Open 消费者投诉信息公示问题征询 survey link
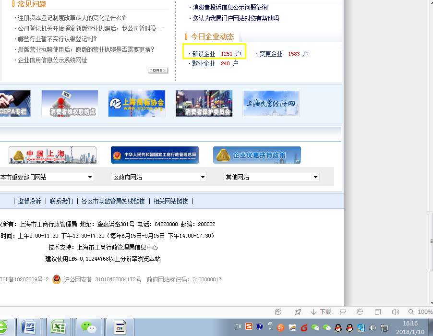 tap(230, 7)
